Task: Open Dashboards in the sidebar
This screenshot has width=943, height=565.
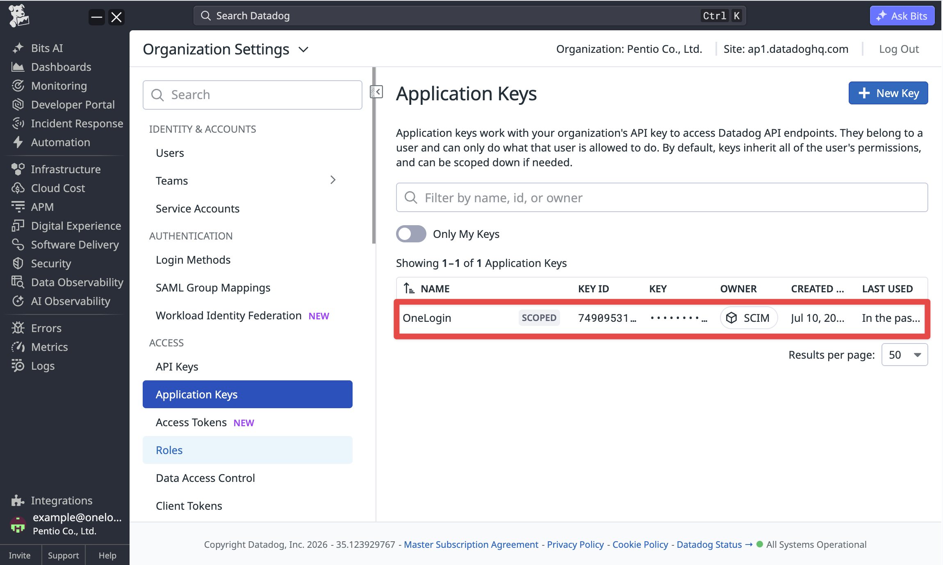Action: click(61, 67)
